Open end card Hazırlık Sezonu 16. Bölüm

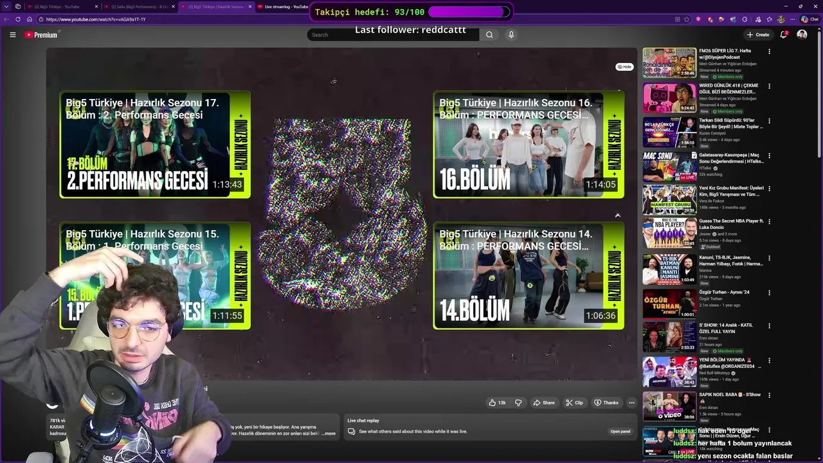point(529,144)
